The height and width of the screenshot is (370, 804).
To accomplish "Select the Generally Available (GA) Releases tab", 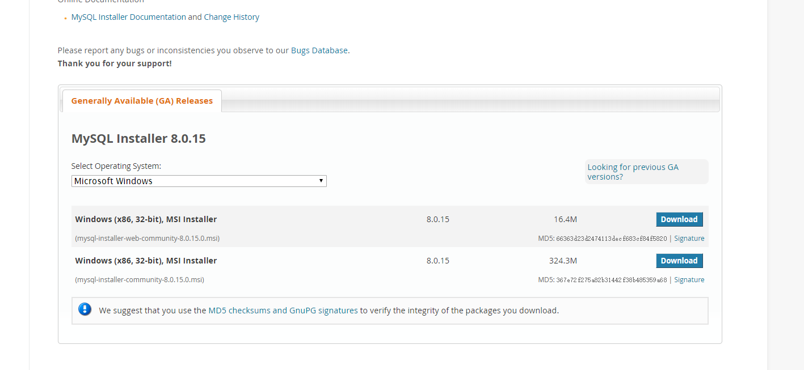I will (x=142, y=101).
